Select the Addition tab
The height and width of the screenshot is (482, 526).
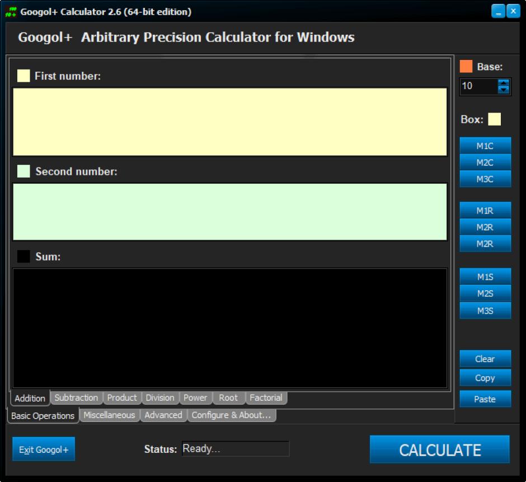(30, 398)
